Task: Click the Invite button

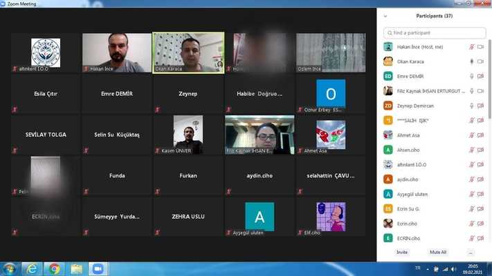Action: pyautogui.click(x=402, y=253)
